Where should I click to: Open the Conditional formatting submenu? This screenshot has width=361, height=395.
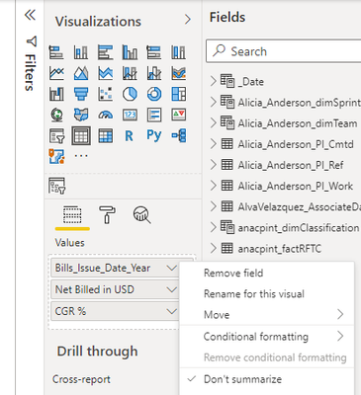click(267, 337)
